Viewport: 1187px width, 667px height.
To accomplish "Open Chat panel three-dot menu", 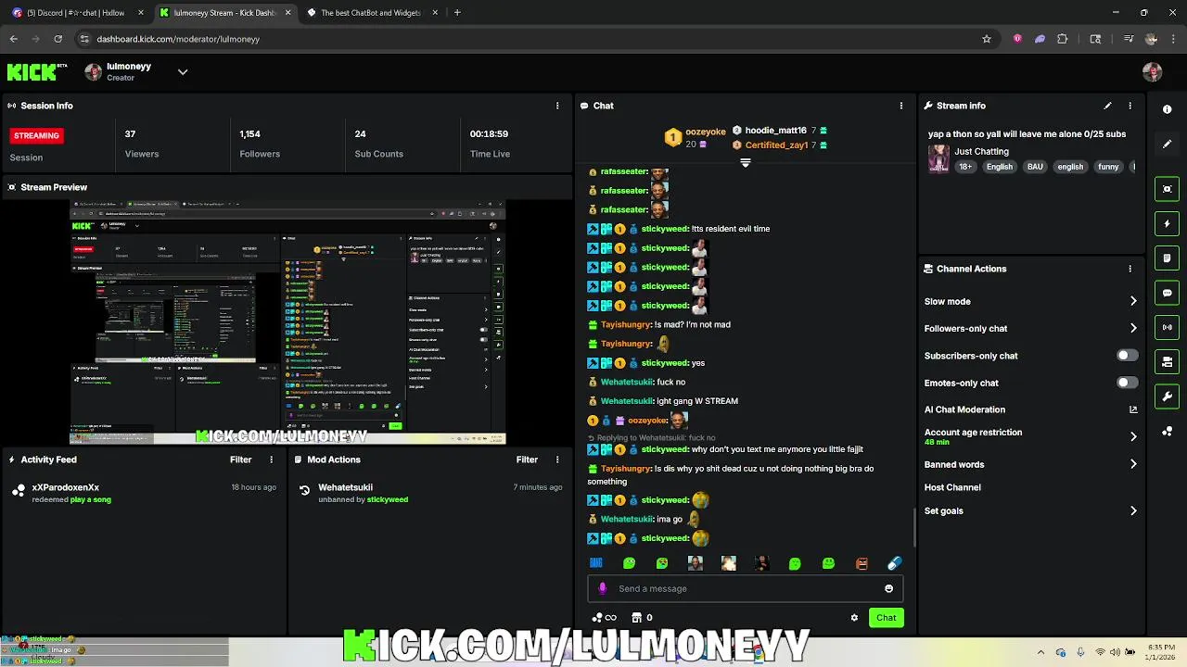I will pyautogui.click(x=900, y=106).
